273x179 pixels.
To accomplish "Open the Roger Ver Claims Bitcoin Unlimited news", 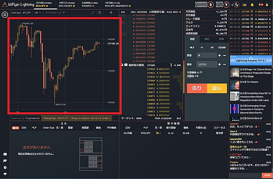I will [x=251, y=73].
